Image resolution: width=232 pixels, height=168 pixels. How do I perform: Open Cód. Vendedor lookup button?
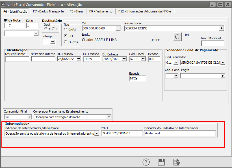click(176, 62)
